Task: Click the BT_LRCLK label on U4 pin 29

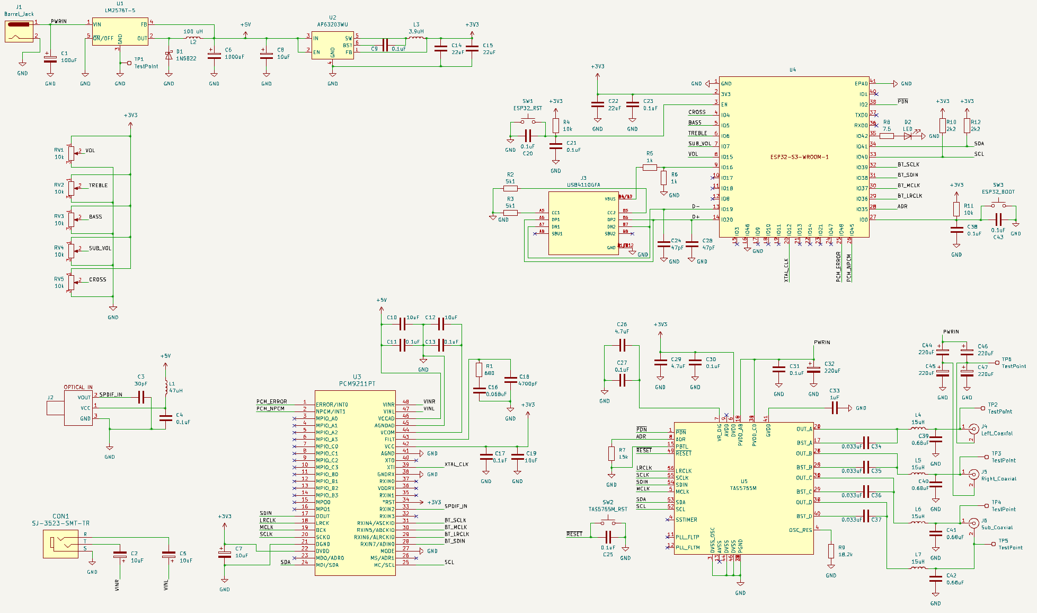Action: (x=910, y=196)
